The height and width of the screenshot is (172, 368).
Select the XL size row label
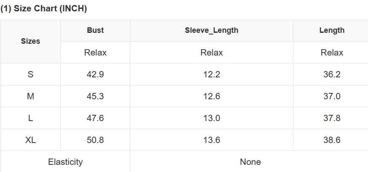click(x=30, y=140)
